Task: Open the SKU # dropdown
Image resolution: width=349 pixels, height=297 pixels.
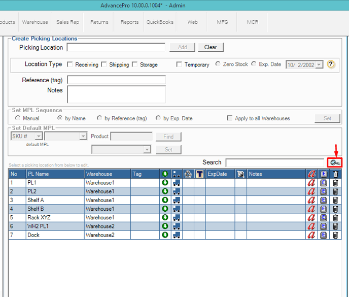Action: coord(39,137)
